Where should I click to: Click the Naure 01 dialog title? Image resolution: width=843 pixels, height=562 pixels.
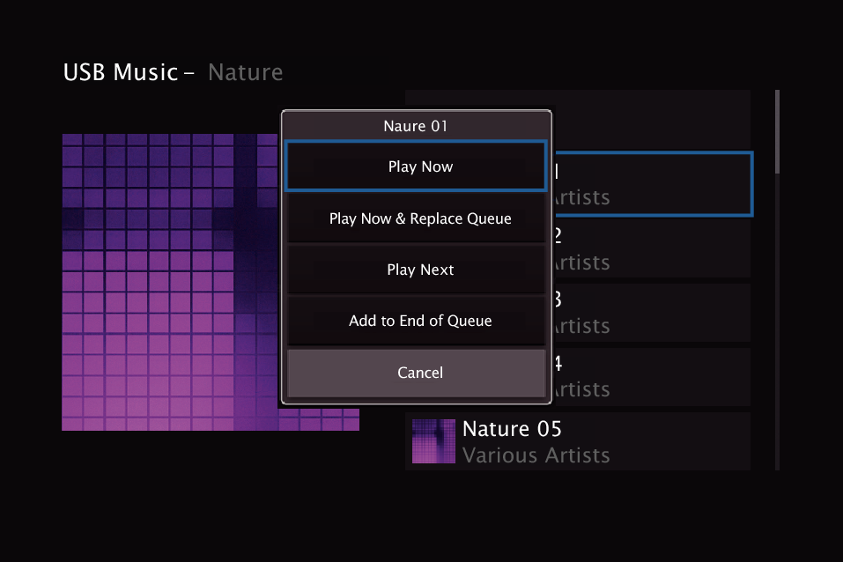(415, 126)
